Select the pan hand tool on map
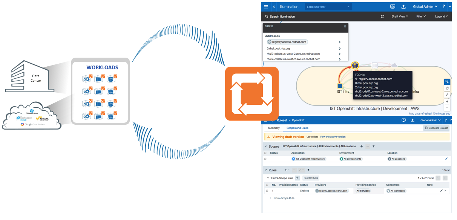Viewport: 457px width, 220px height. pos(447,88)
